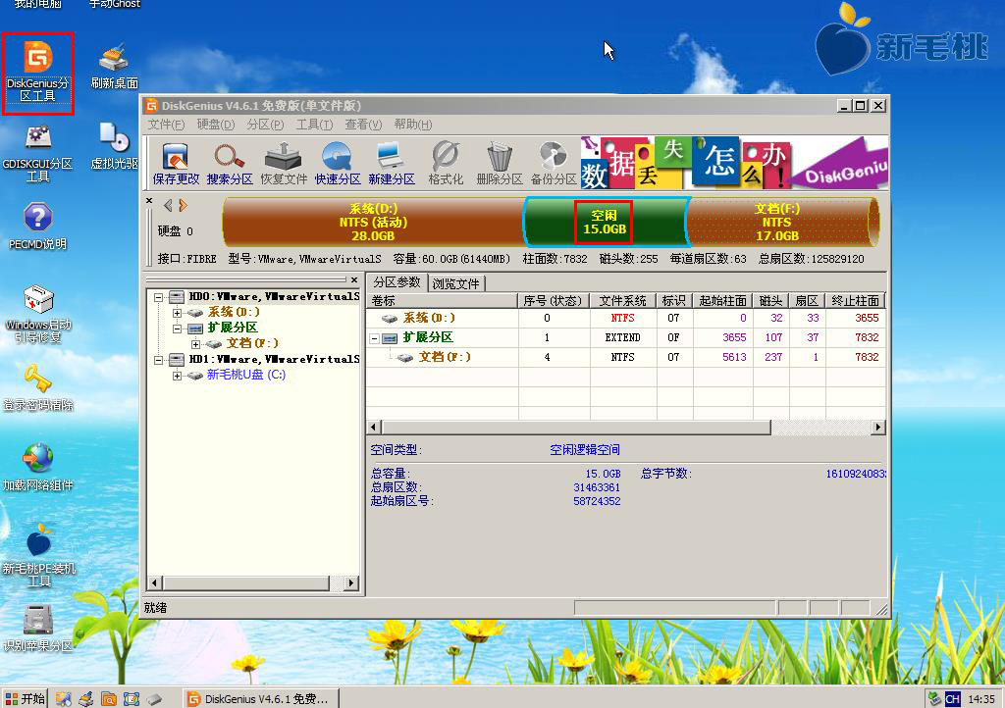Viewport: 1005px width, 708px height.
Task: Collapse the HD1 disk tree node
Action: [x=158, y=360]
